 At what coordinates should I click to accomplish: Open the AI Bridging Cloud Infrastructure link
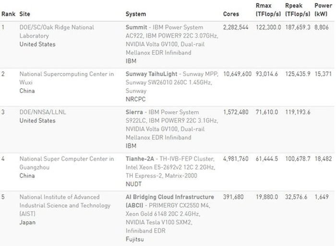tap(169, 197)
